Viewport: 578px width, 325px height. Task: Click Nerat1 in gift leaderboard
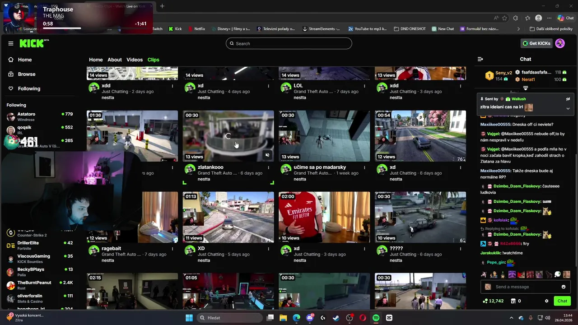tap(528, 79)
